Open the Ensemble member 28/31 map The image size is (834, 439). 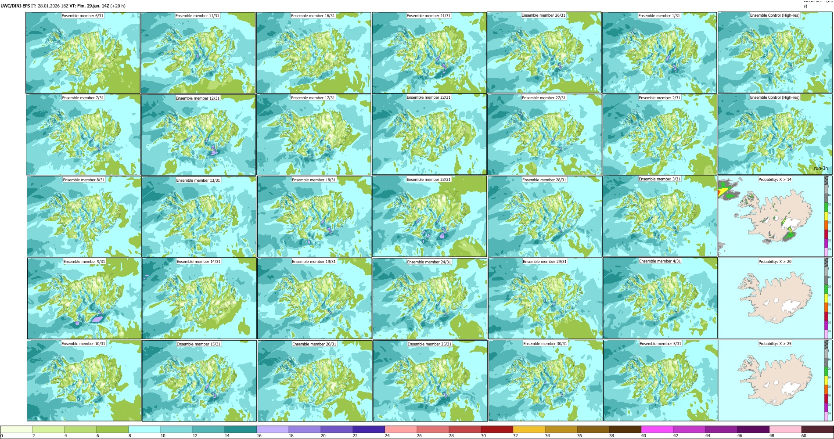545,217
